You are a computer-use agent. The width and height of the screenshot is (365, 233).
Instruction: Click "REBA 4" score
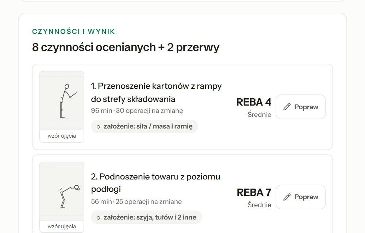(x=254, y=102)
